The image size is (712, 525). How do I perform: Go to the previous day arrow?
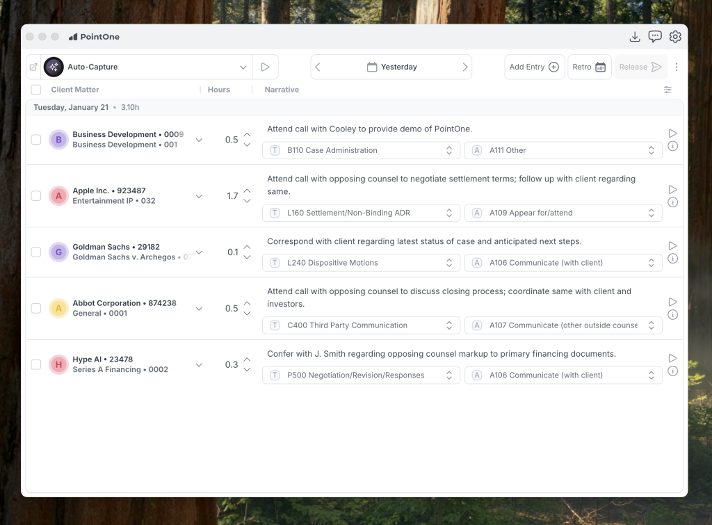(318, 67)
